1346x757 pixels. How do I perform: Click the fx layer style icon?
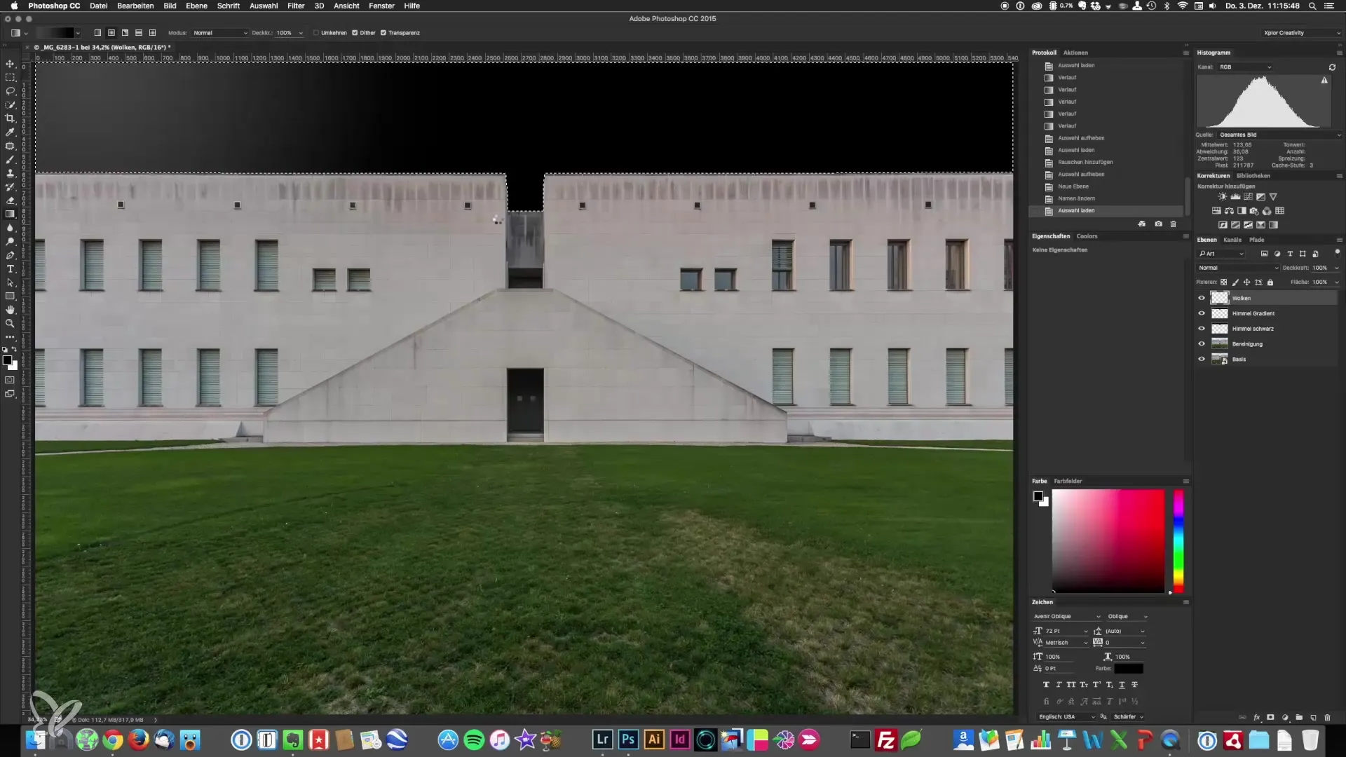1256,718
